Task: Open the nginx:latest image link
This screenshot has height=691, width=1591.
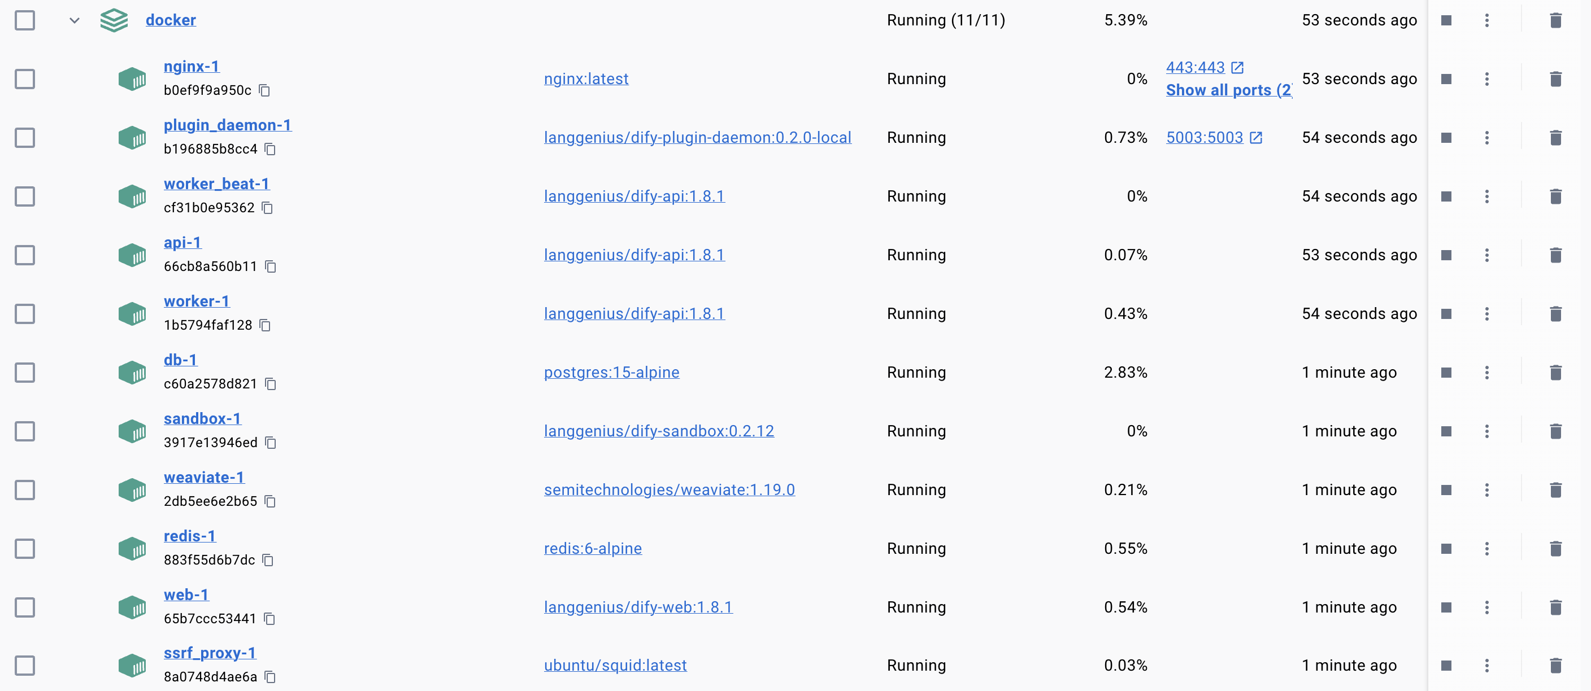Action: point(586,79)
